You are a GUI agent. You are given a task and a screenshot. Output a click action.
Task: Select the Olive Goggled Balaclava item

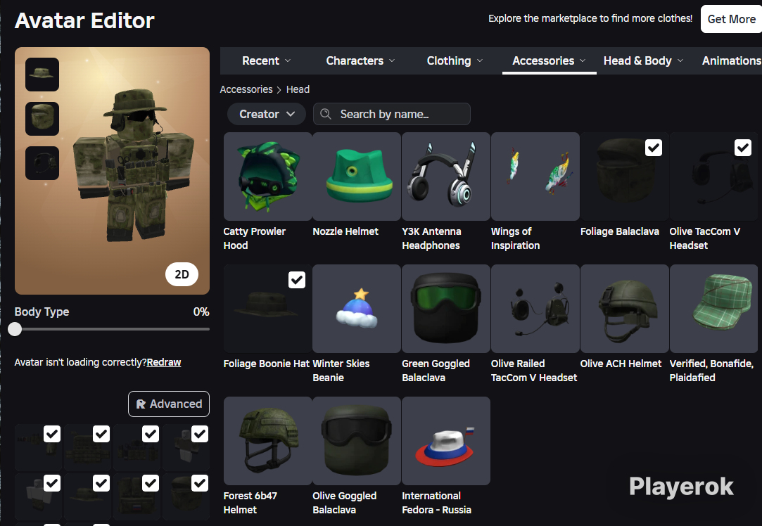click(357, 440)
